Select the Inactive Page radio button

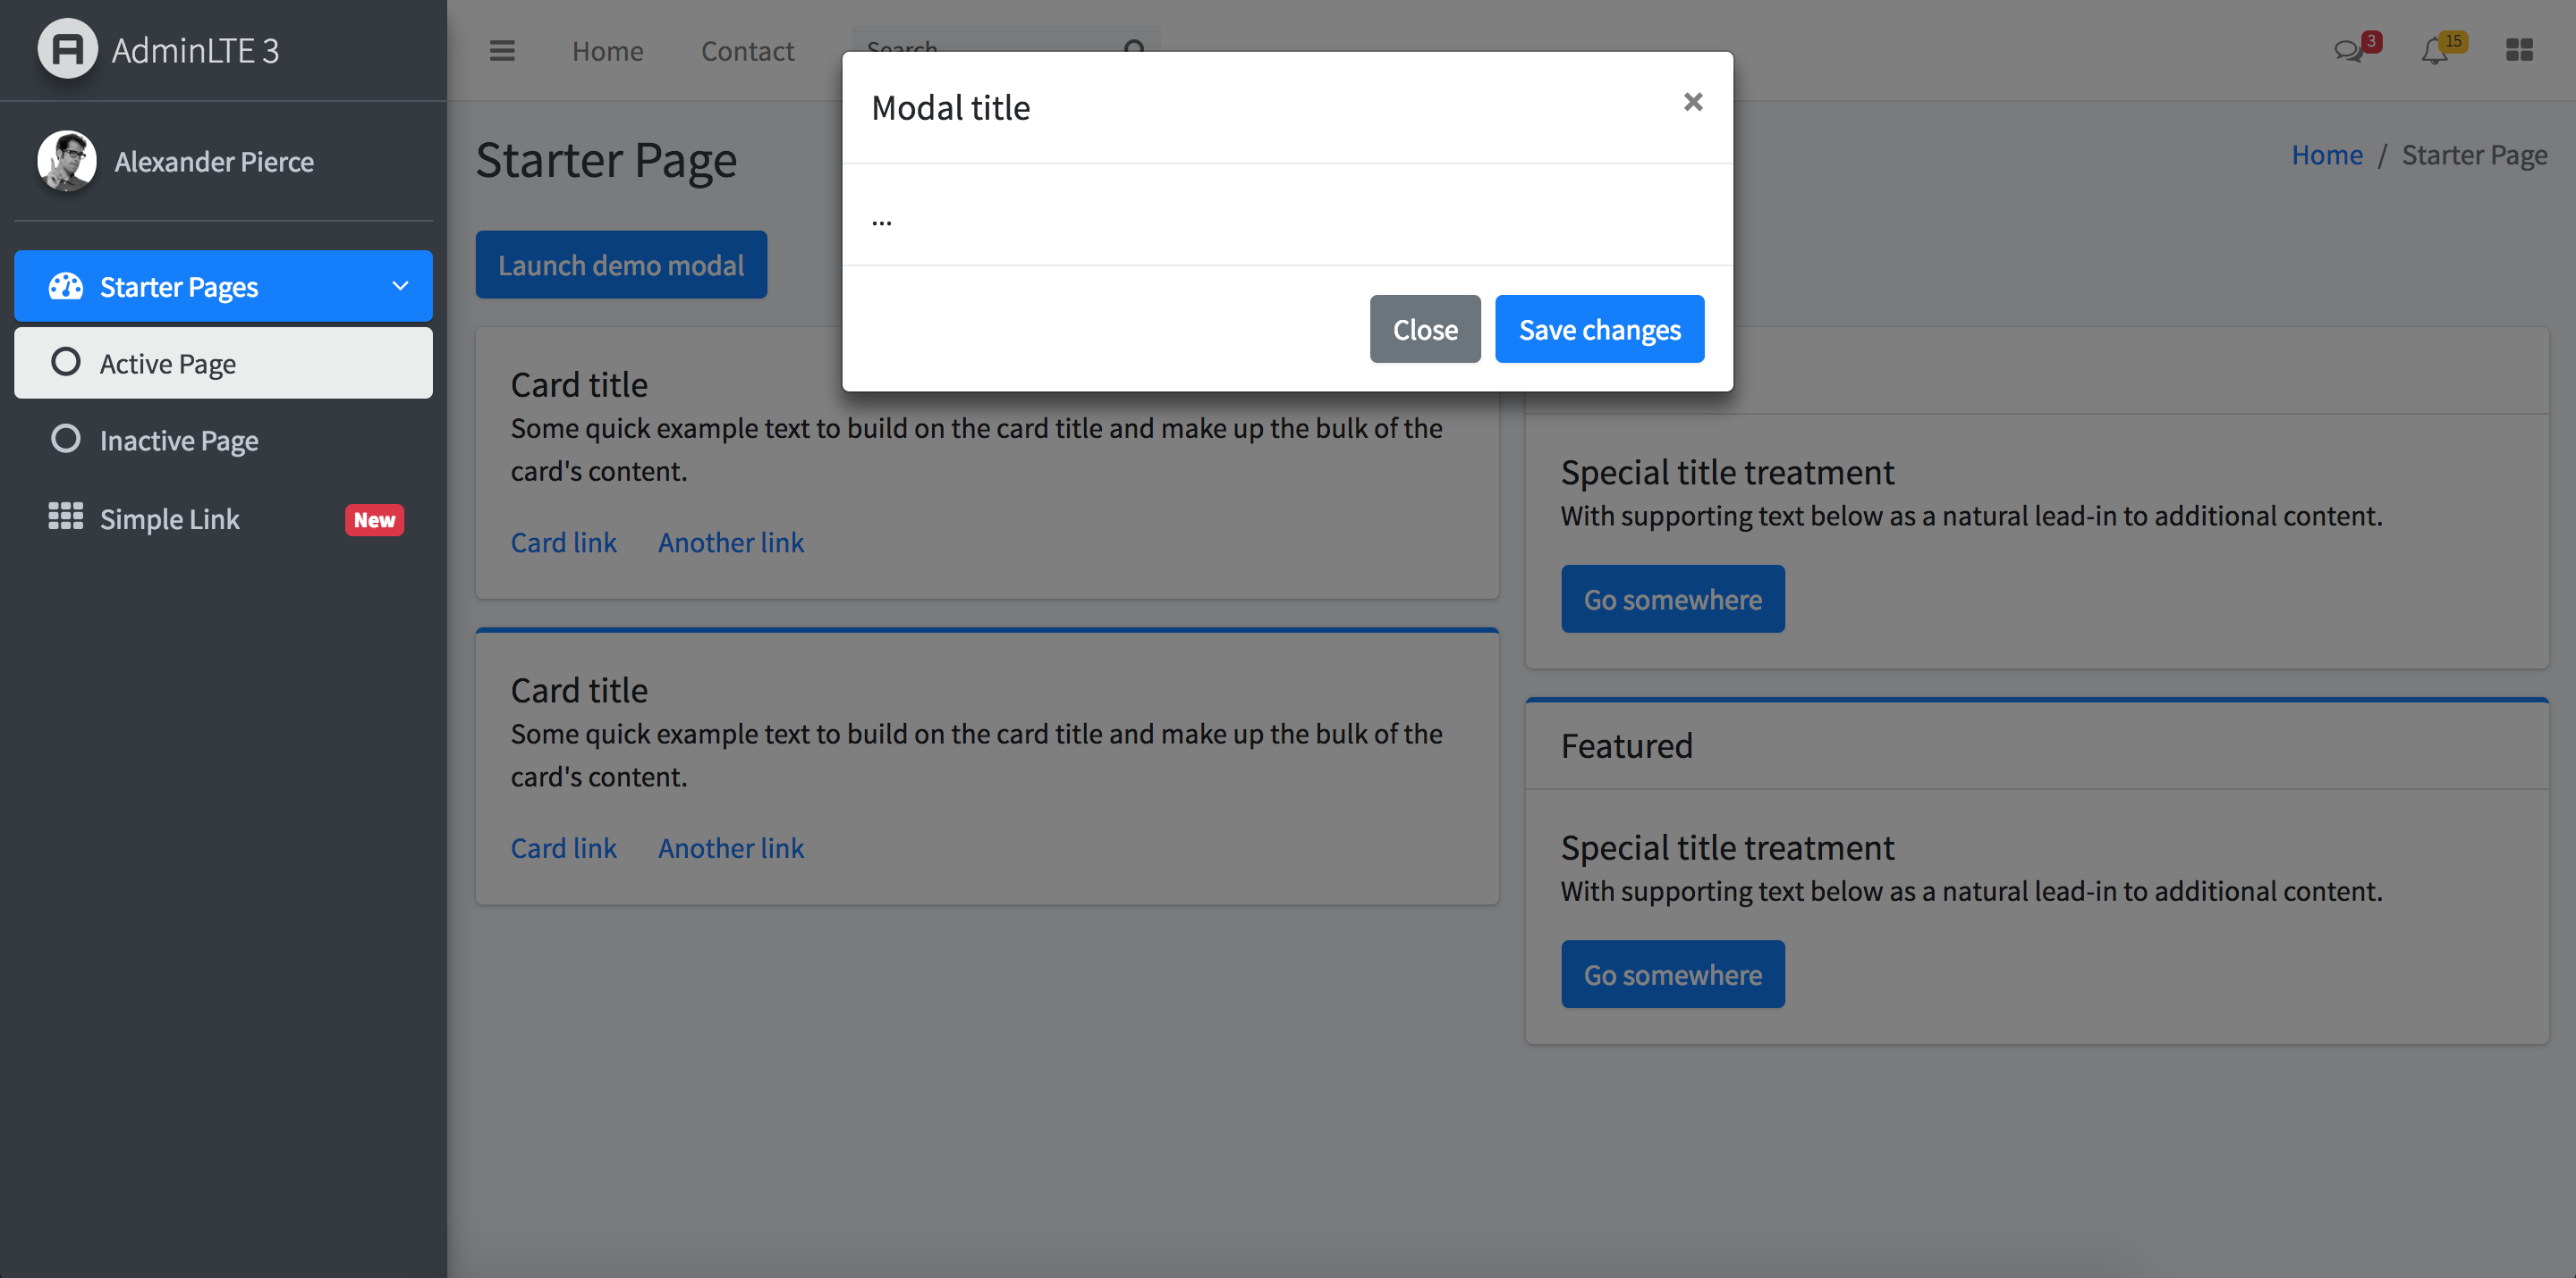(66, 439)
